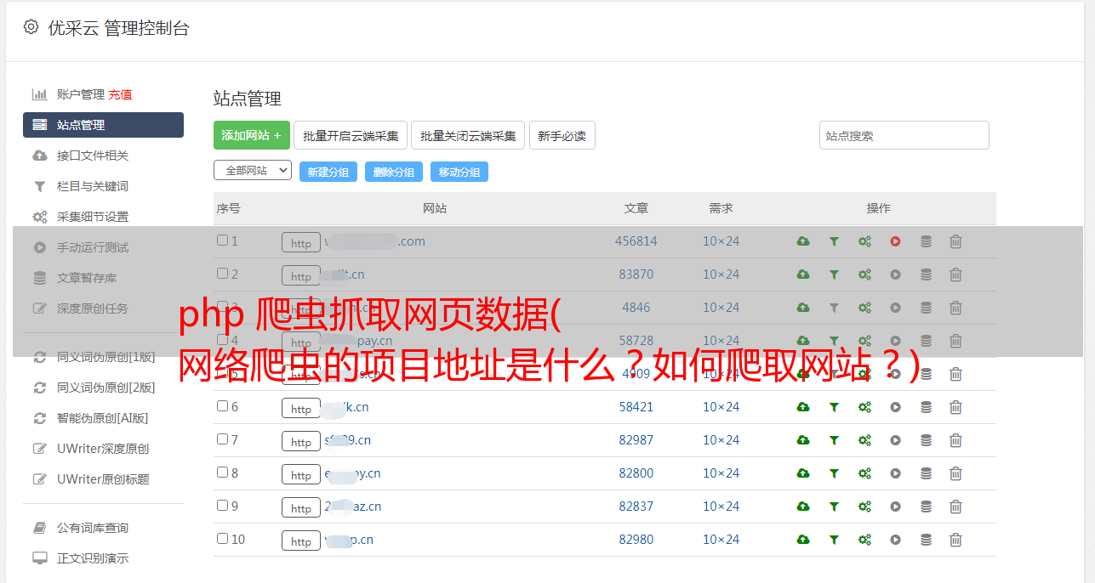The width and height of the screenshot is (1095, 583).
Task: Open 智能伪原创[AI版] in the sidebar
Action: [103, 418]
